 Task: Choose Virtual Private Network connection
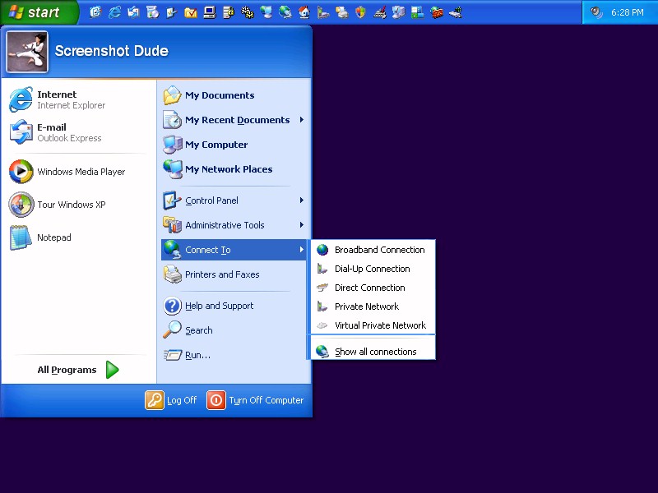tap(380, 325)
